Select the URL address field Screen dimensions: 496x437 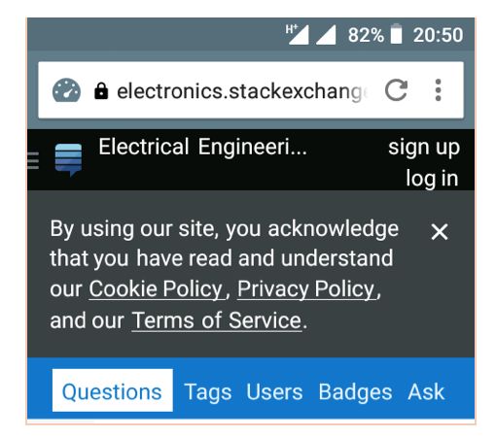point(242,91)
